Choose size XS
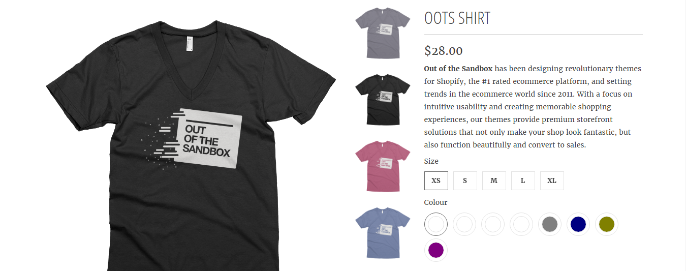Image resolution: width=686 pixels, height=271 pixels. [x=436, y=180]
